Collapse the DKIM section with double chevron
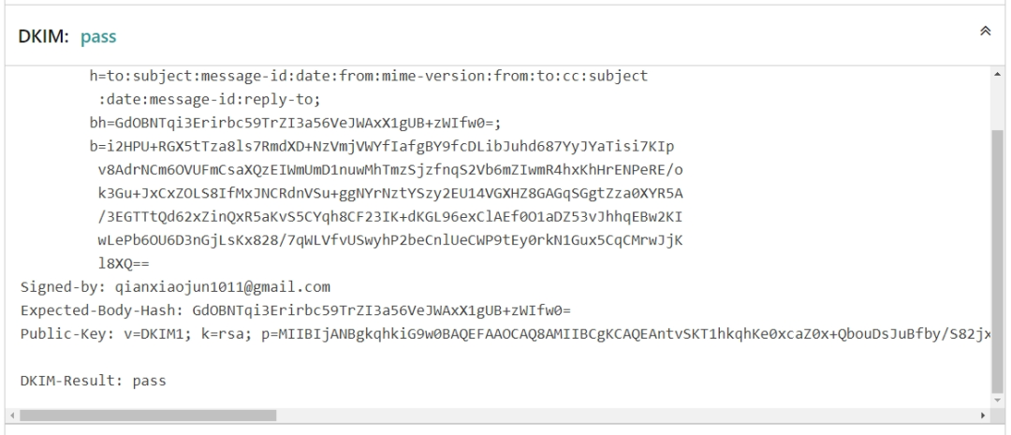Screen dimensions: 1011x435 pos(985,31)
